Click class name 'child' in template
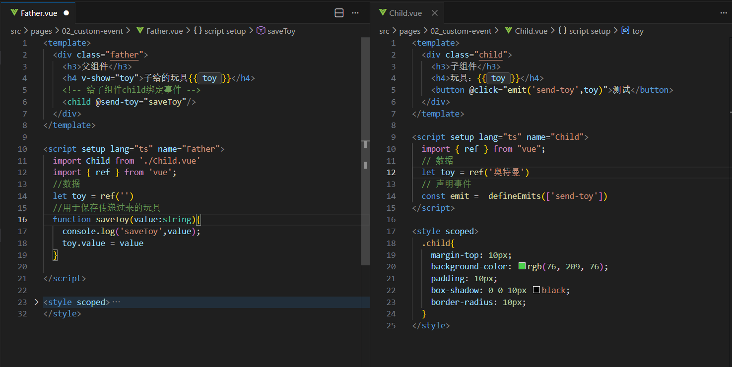 point(491,55)
